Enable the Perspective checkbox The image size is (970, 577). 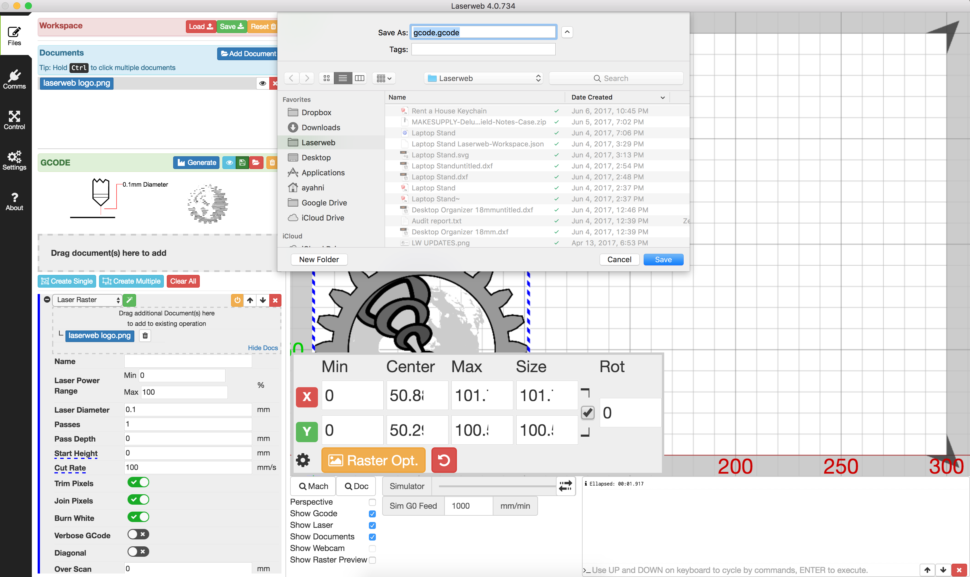coord(372,502)
